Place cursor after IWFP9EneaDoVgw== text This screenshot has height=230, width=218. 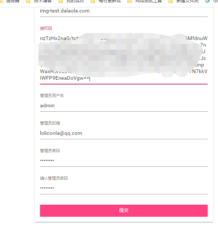pyautogui.click(x=90, y=78)
